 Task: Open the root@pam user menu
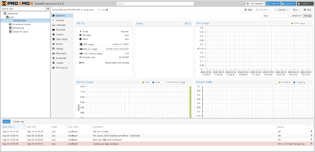point(305,4)
